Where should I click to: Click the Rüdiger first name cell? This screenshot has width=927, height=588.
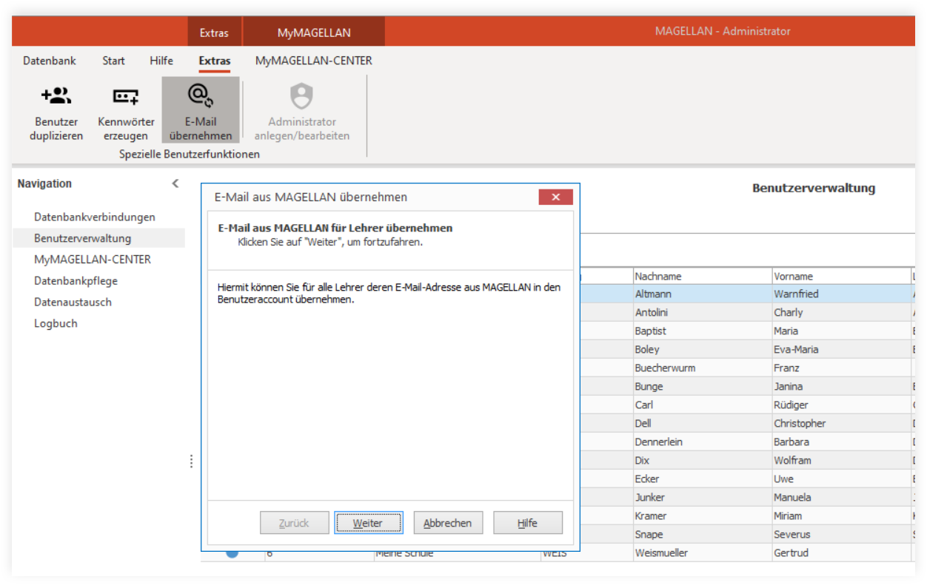(x=841, y=405)
